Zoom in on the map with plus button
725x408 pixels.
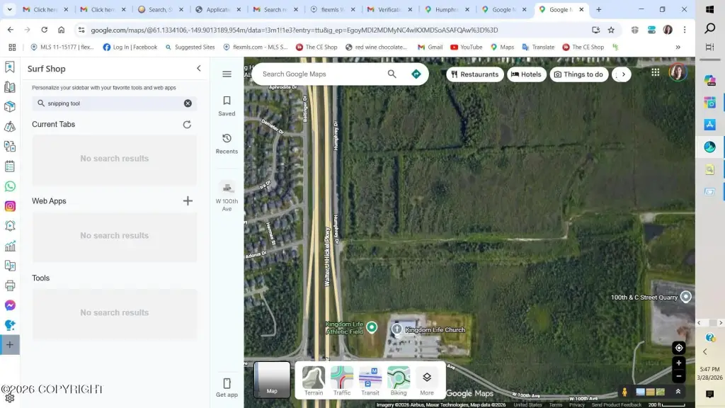pos(679,363)
